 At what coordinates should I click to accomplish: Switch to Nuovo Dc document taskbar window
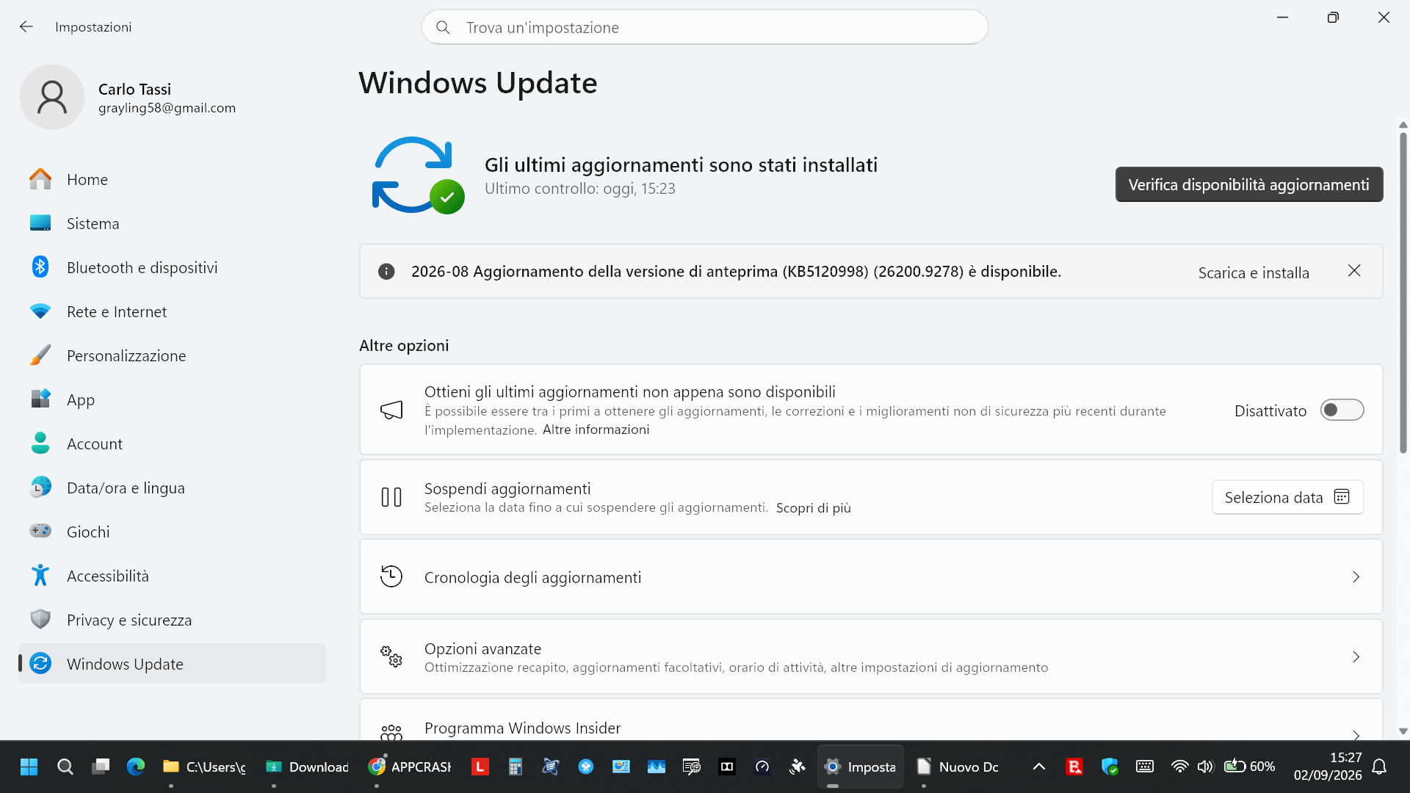click(x=958, y=767)
